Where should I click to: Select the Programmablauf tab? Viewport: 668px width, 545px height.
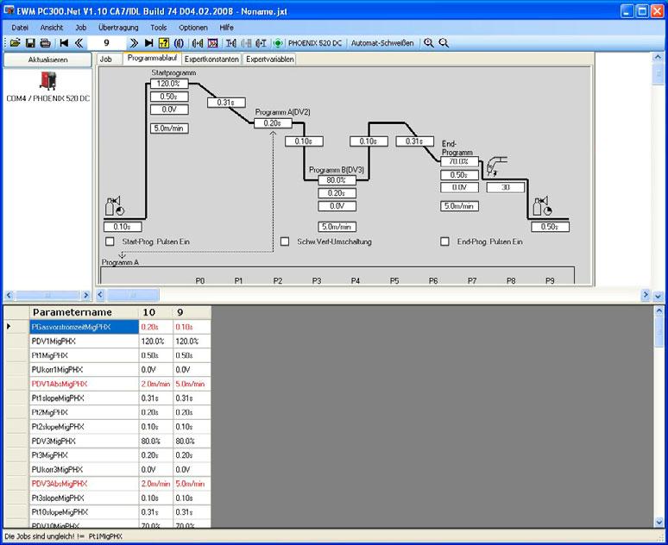click(152, 59)
